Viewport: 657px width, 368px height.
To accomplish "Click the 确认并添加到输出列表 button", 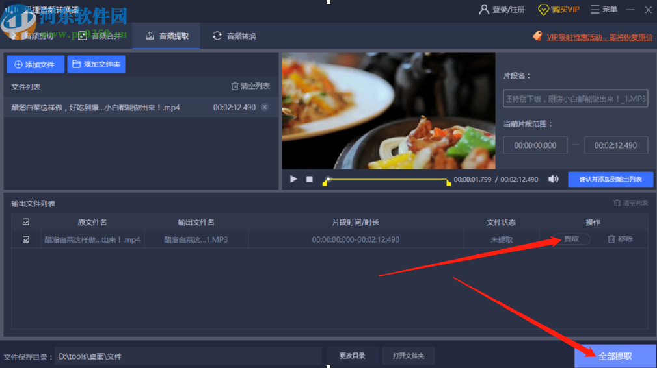I will pos(611,179).
